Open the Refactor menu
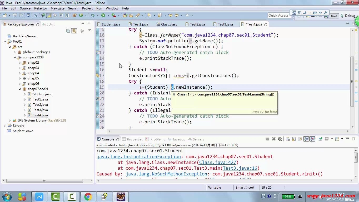359x202 pixels. (x=41, y=8)
